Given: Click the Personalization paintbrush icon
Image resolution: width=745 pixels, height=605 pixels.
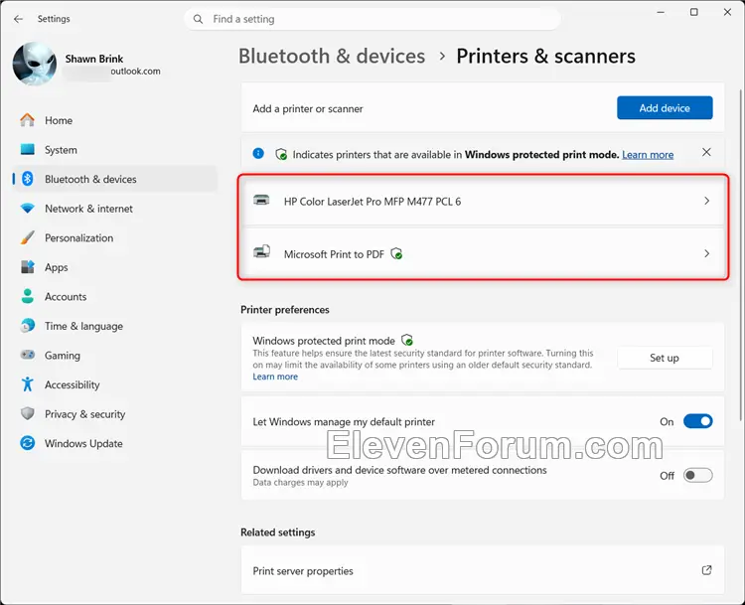Looking at the screenshot, I should pyautogui.click(x=28, y=237).
